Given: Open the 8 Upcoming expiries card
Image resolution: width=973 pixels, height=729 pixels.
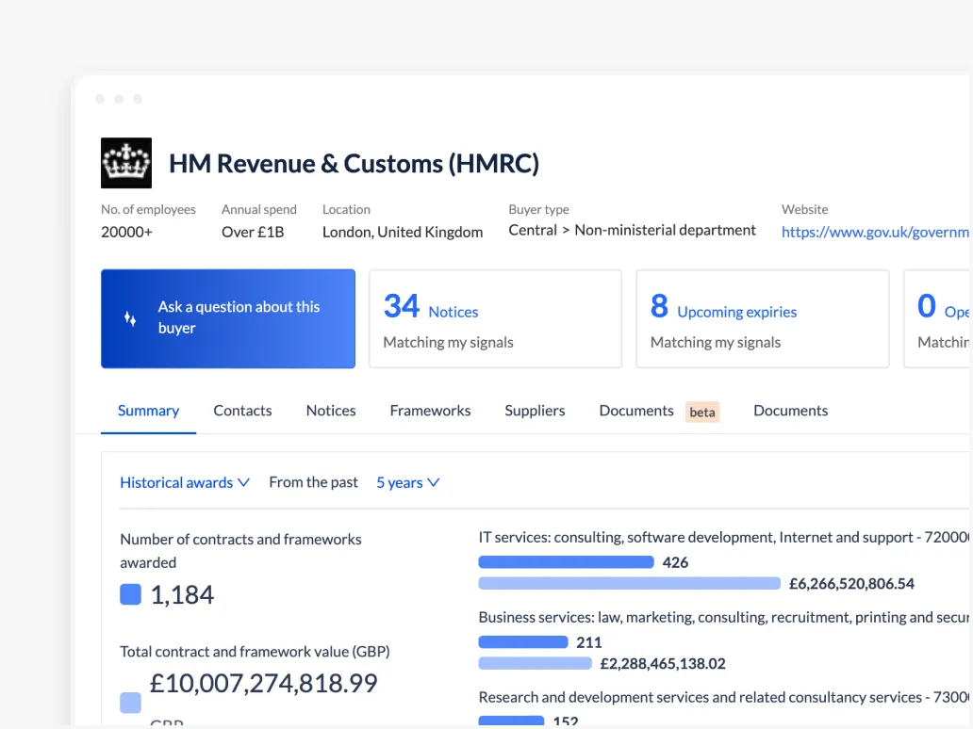Looking at the screenshot, I should (x=763, y=318).
